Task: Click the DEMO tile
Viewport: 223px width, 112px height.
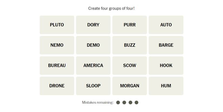Action: [93, 45]
